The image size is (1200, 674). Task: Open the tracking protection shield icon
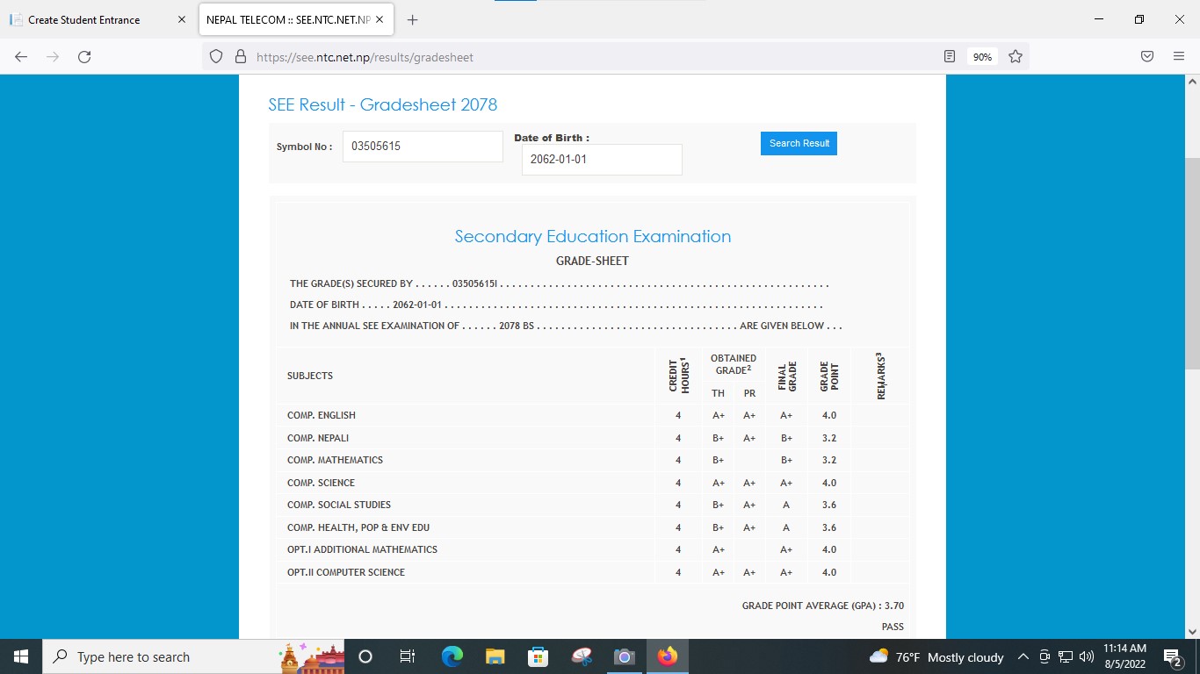coord(216,57)
